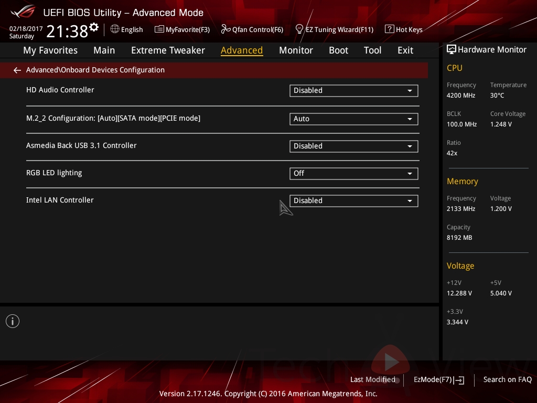The height and width of the screenshot is (403, 537).
Task: Switch to Main tab
Action: pos(104,50)
